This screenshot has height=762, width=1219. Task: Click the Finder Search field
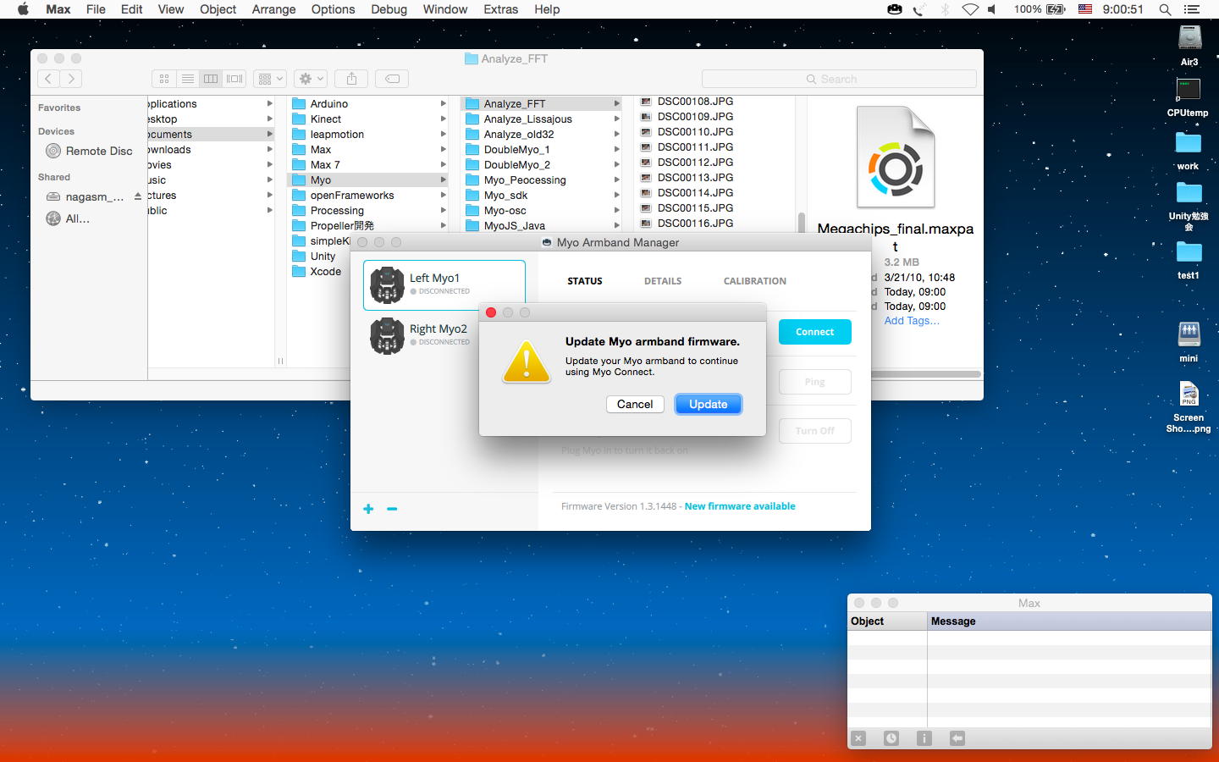(839, 79)
